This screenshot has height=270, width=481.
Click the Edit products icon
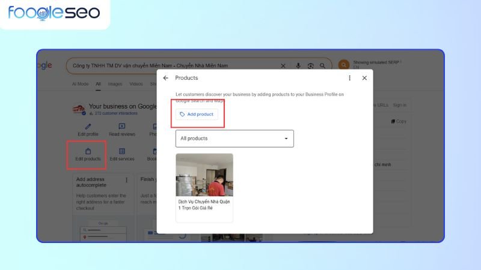tap(88, 151)
